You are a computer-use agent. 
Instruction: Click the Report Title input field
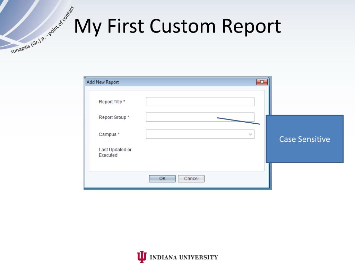tap(200, 101)
